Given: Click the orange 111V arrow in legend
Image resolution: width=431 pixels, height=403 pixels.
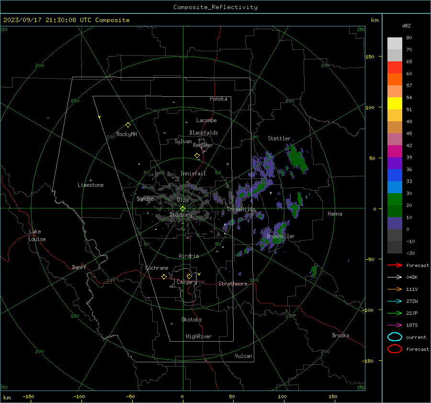Looking at the screenshot, I should [395, 289].
